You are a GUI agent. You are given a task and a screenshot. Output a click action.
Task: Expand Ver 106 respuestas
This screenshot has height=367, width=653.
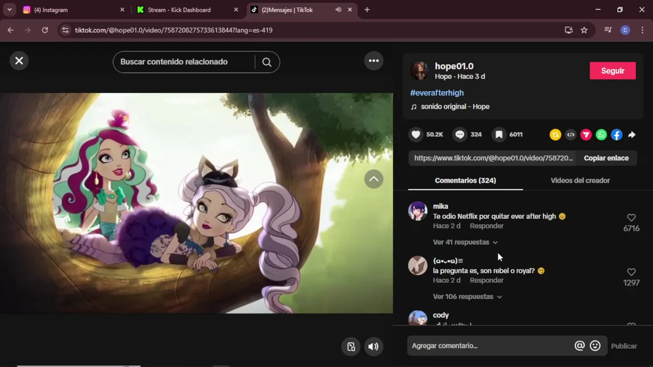coord(467,297)
